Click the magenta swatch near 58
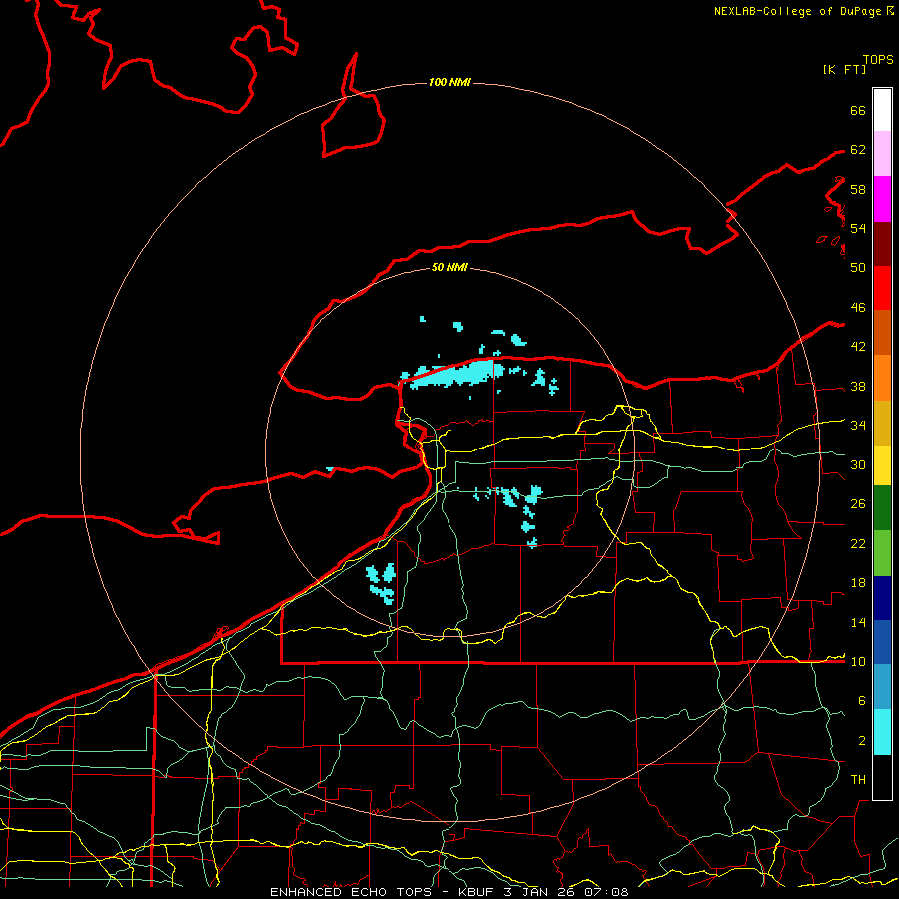The image size is (899, 899). (882, 199)
